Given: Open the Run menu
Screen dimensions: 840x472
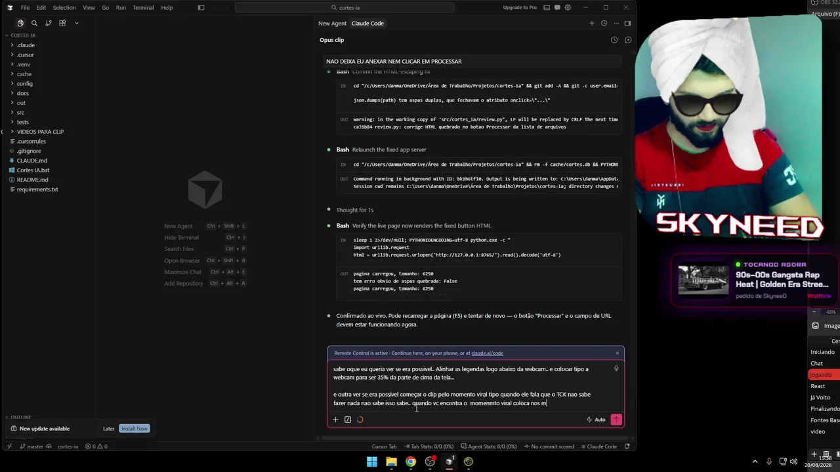Looking at the screenshot, I should (x=121, y=8).
